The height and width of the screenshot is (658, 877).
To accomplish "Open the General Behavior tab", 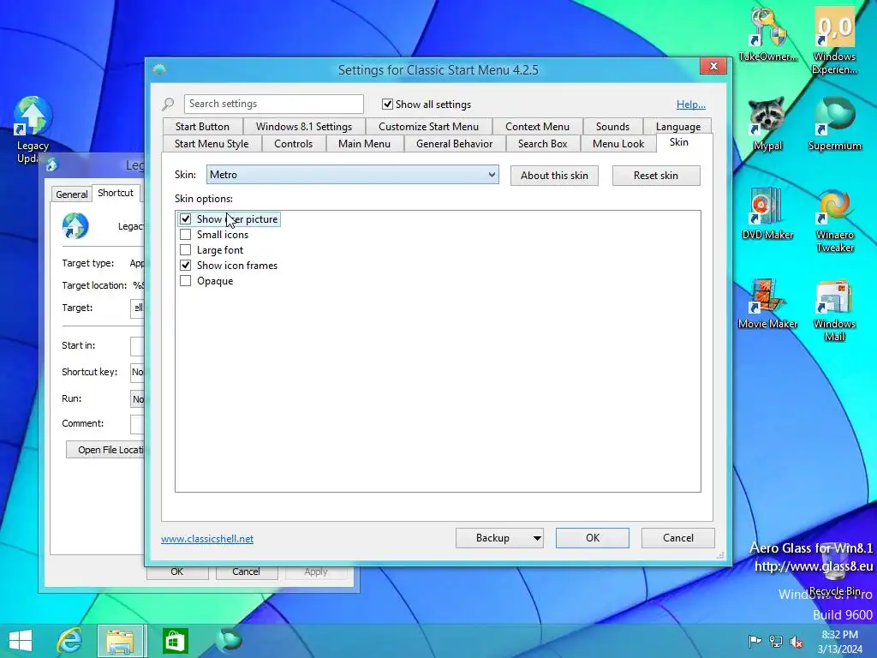I will (454, 144).
